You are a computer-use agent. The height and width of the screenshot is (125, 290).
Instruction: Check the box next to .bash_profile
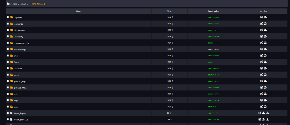tap(8, 119)
